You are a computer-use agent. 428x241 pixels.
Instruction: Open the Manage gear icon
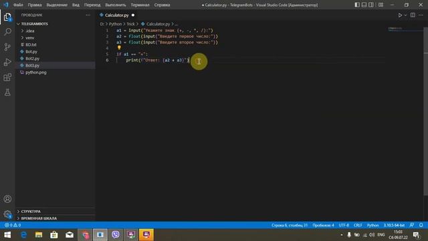pos(7,214)
